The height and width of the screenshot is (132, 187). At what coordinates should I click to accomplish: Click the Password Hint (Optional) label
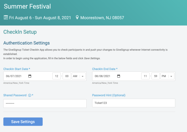click(x=109, y=95)
